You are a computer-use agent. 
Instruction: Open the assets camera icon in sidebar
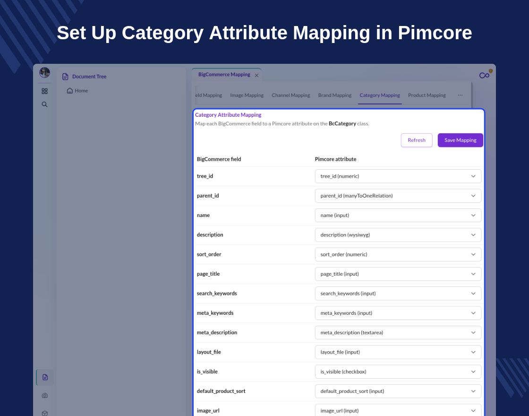(45, 395)
